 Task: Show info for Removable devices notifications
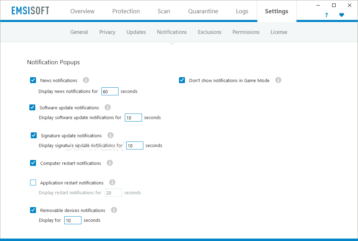tap(114, 210)
